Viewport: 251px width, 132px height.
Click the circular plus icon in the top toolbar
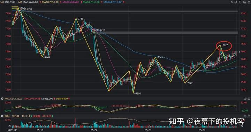pyautogui.click(x=236, y=2)
